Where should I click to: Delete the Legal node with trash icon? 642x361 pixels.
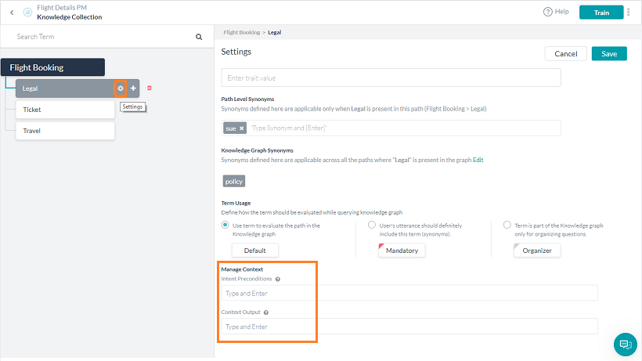click(x=150, y=88)
